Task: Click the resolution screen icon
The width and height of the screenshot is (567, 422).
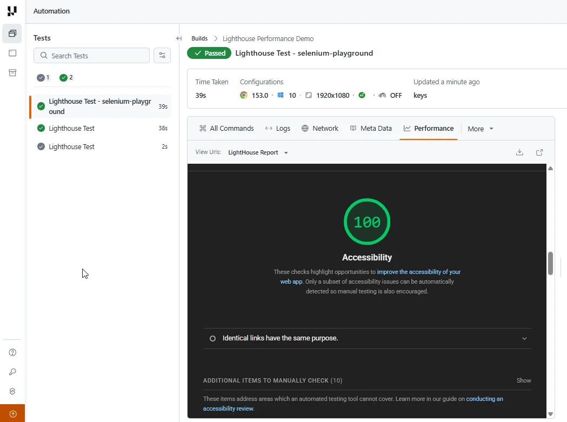Action: click(309, 95)
